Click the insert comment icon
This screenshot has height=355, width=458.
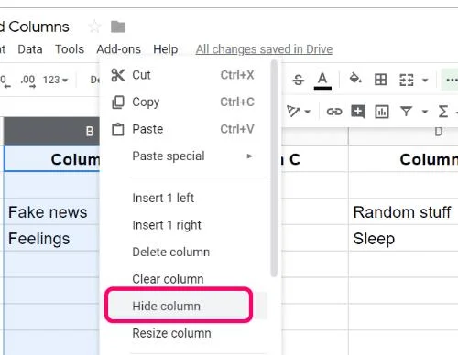358,112
